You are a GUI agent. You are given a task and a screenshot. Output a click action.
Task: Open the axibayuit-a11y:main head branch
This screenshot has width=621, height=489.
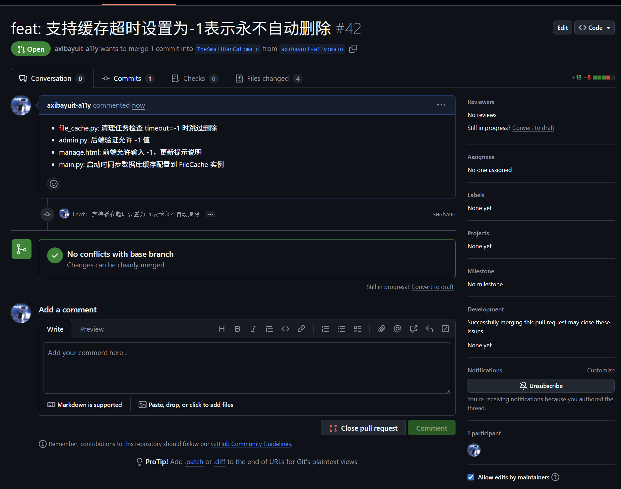point(312,49)
